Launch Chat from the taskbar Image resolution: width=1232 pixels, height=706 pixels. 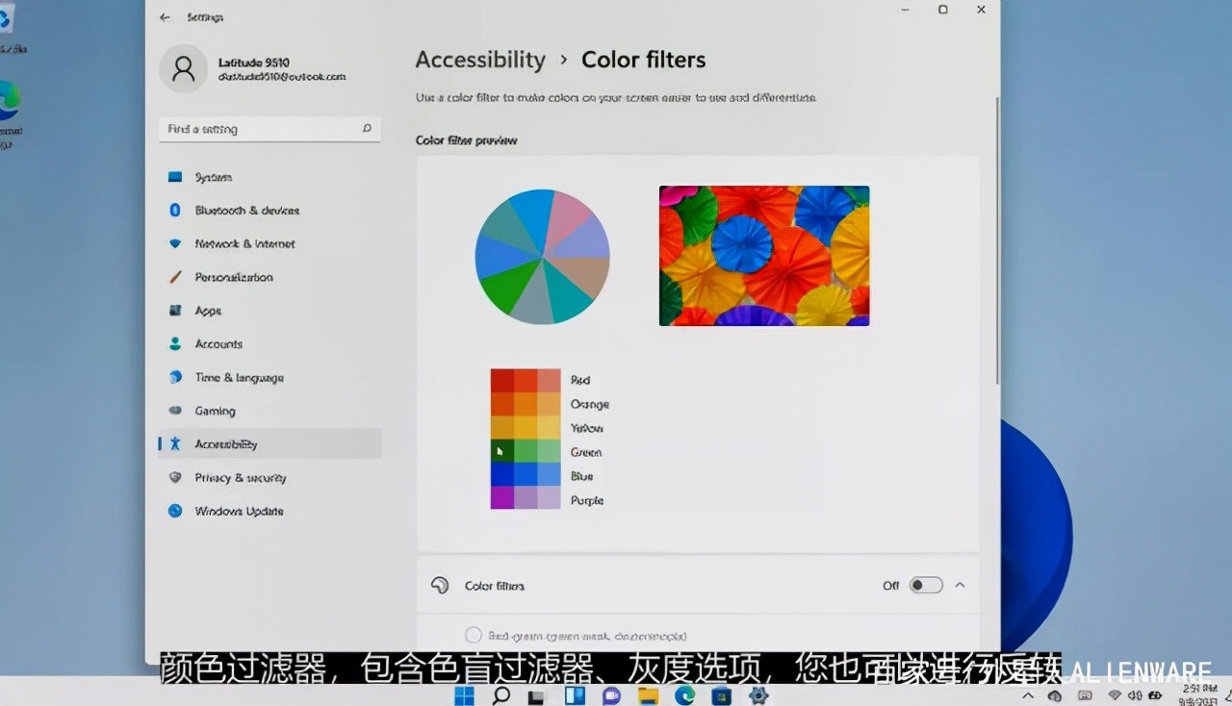click(x=611, y=695)
